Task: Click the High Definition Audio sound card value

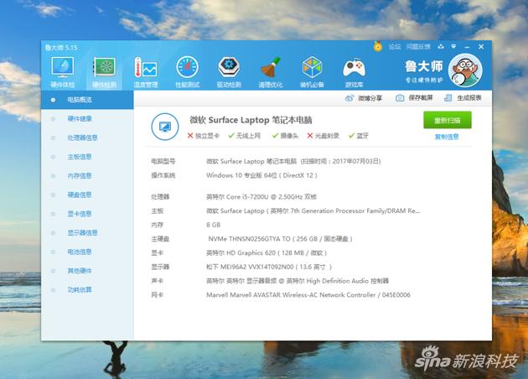Action: (x=298, y=281)
